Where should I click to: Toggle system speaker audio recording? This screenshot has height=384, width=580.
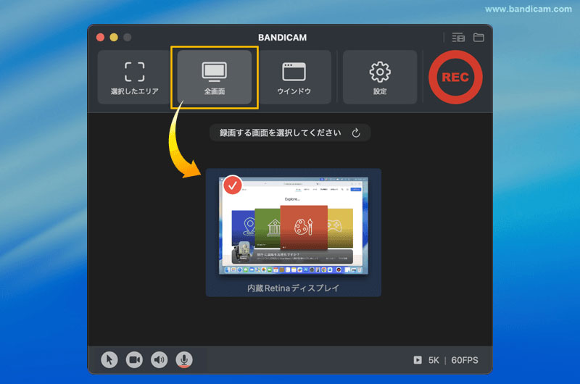pos(159,359)
